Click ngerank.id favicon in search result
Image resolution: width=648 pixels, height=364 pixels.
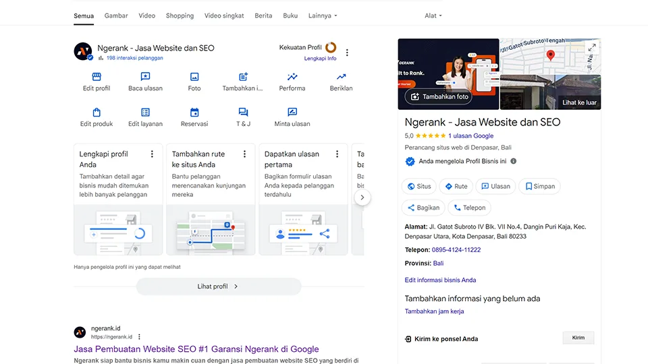coord(80,332)
